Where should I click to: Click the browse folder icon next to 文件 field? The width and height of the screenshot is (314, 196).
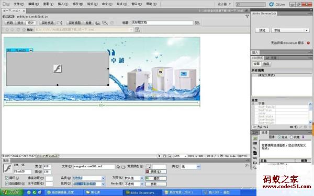(x=123, y=167)
